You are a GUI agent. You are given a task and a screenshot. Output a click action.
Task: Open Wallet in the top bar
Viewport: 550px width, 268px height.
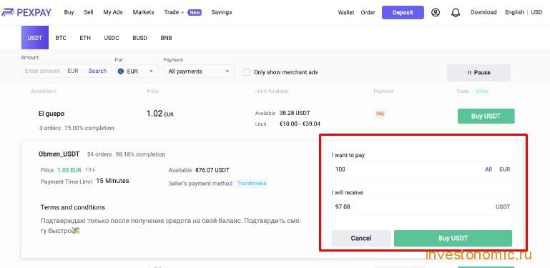346,13
